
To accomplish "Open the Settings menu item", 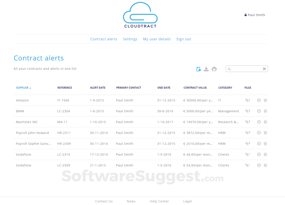I will coord(130,39).
